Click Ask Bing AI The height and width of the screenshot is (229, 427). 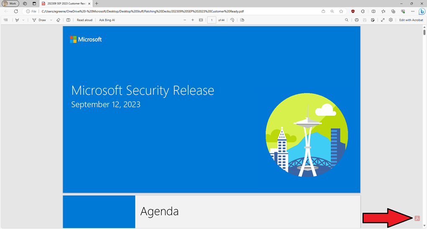coord(107,20)
